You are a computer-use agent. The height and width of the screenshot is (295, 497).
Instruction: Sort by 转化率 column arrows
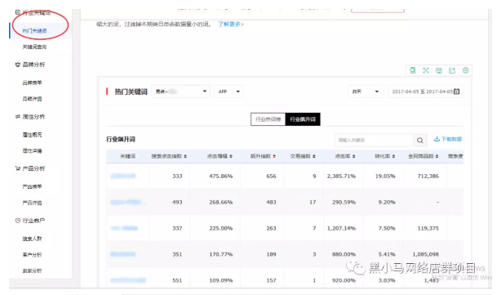[393, 156]
